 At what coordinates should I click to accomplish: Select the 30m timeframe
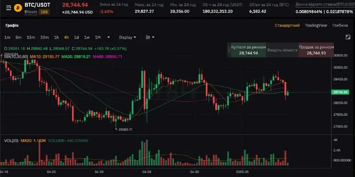click(44, 37)
